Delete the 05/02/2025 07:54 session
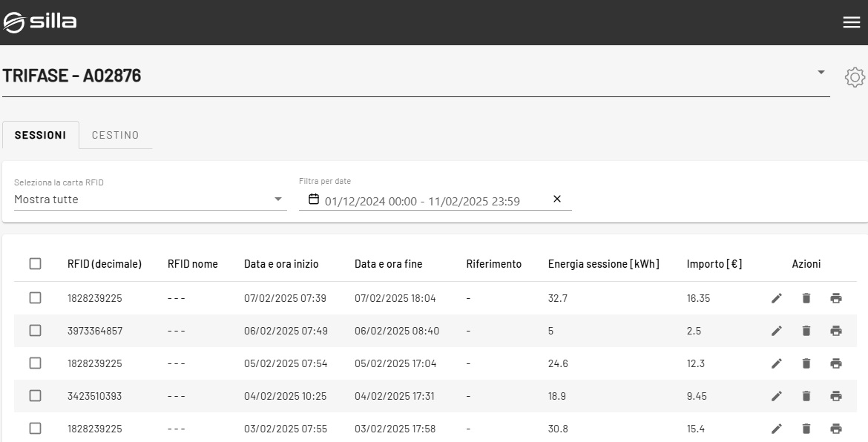The height and width of the screenshot is (442, 868). pyautogui.click(x=806, y=363)
